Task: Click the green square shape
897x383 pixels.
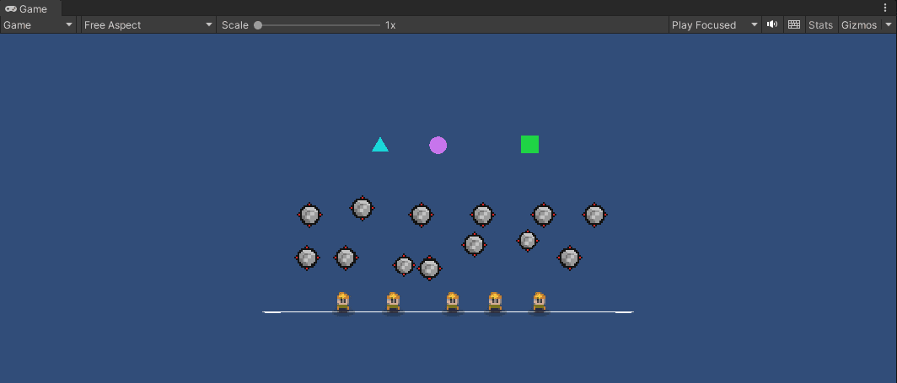Action: tap(529, 145)
